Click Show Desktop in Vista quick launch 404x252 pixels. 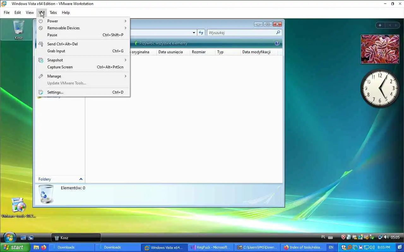click(x=23, y=238)
